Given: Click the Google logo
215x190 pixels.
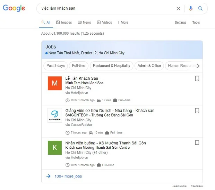Looking at the screenshot, I should (x=14, y=8).
